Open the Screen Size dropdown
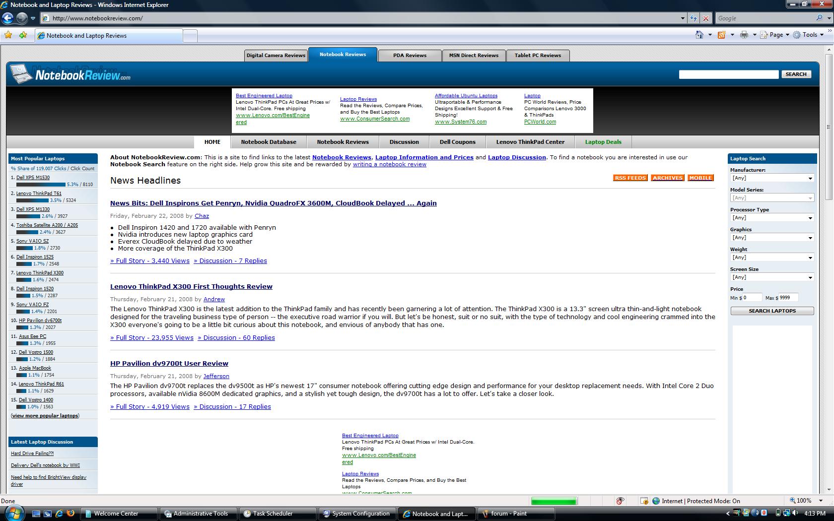Screen dimensions: 834x521 (772, 277)
